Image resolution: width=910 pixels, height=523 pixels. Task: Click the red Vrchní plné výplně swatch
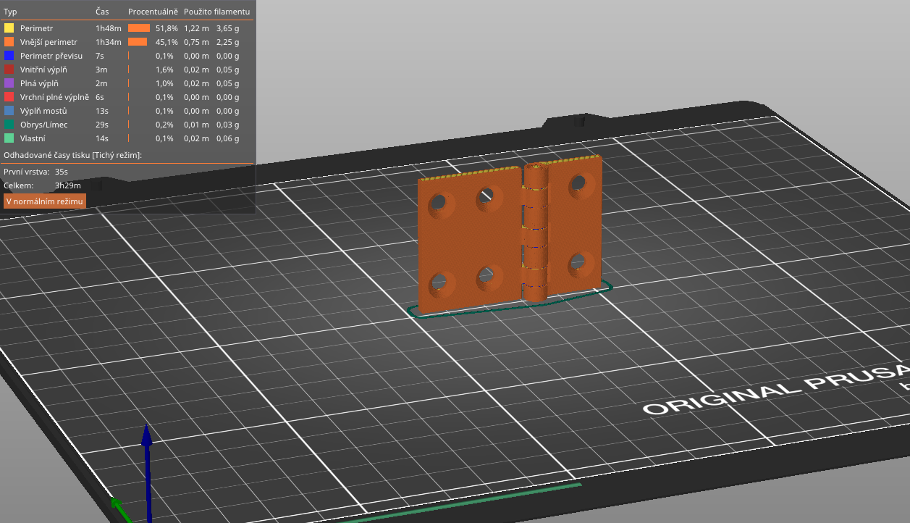(9, 96)
